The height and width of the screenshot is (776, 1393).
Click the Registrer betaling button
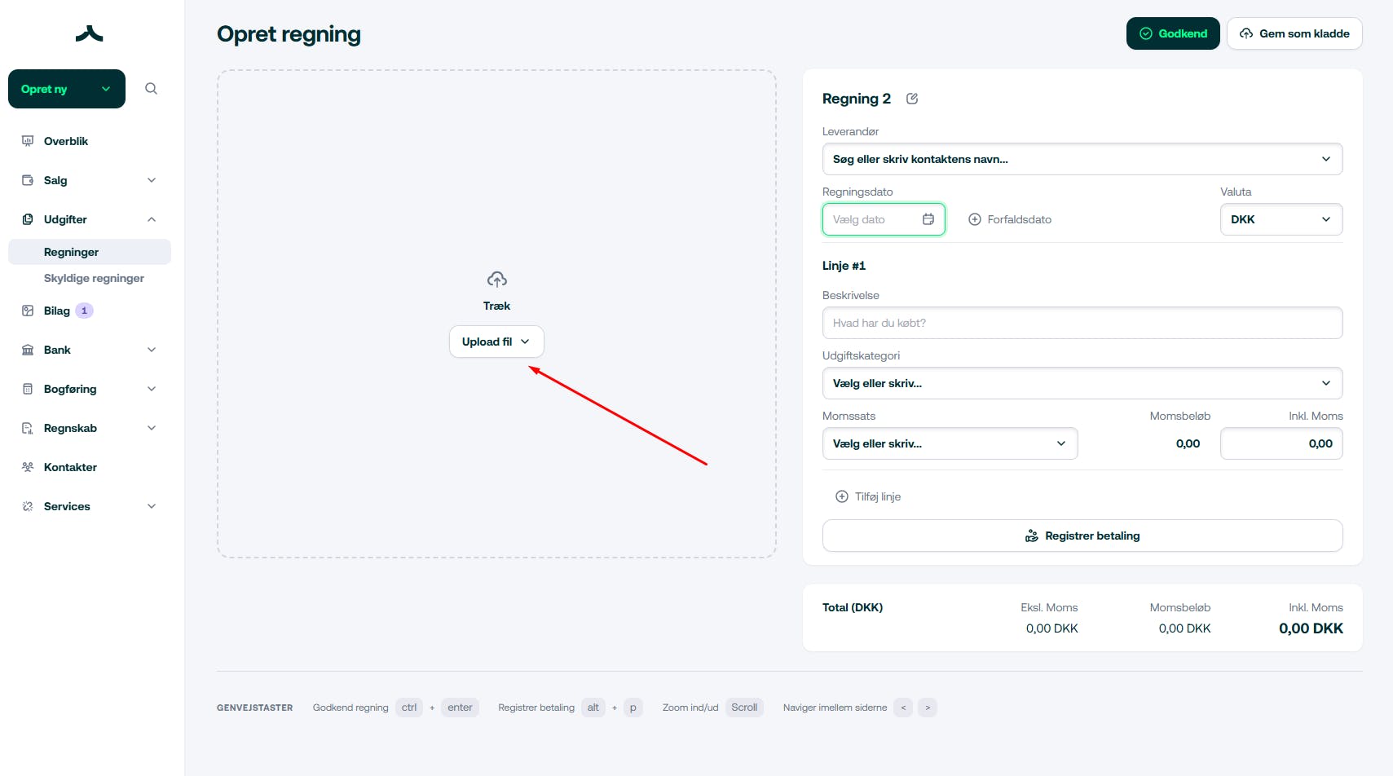[x=1082, y=536]
